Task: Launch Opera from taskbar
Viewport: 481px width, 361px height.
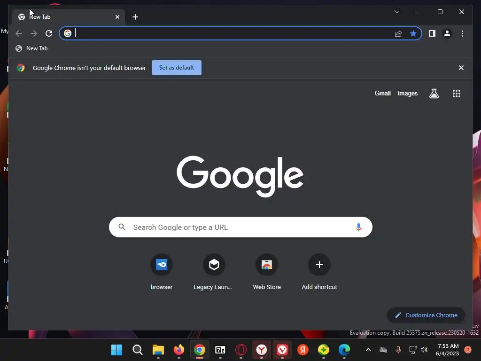Action: pos(241,350)
